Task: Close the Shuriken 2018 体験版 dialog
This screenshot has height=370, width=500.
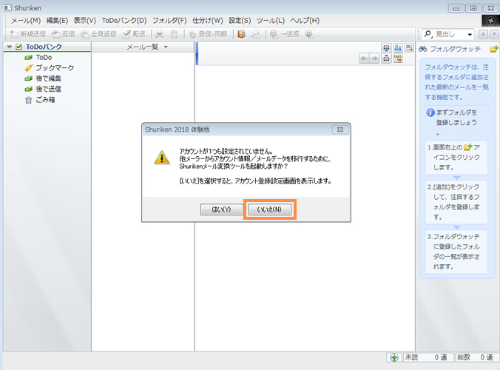Action: [339, 129]
